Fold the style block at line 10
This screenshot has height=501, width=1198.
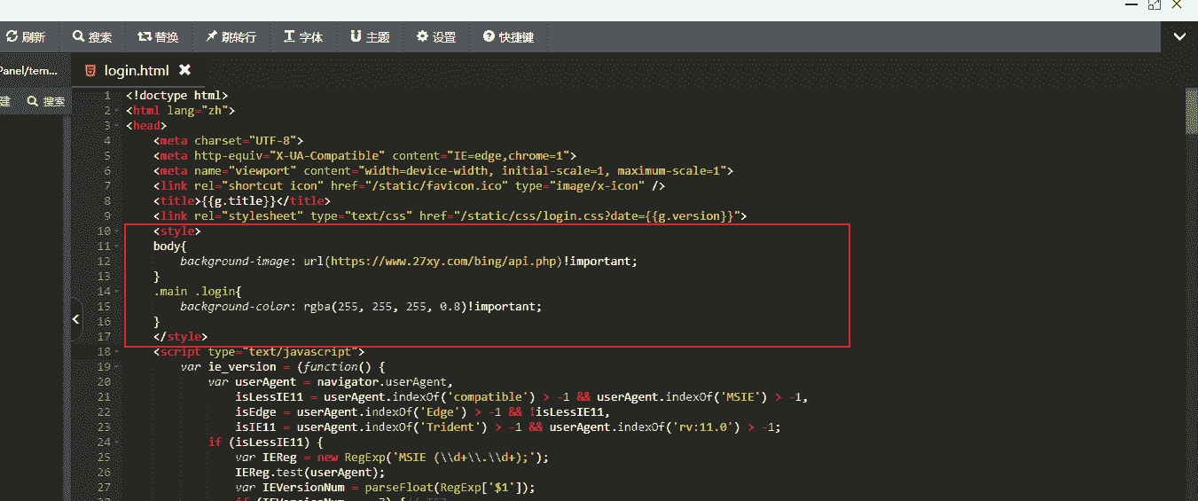(x=117, y=231)
